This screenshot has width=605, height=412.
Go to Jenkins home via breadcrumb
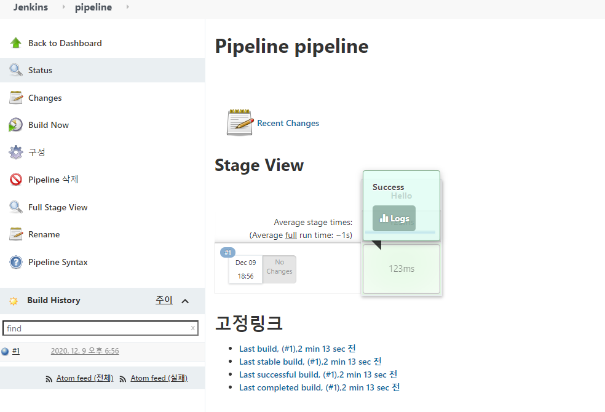(31, 7)
